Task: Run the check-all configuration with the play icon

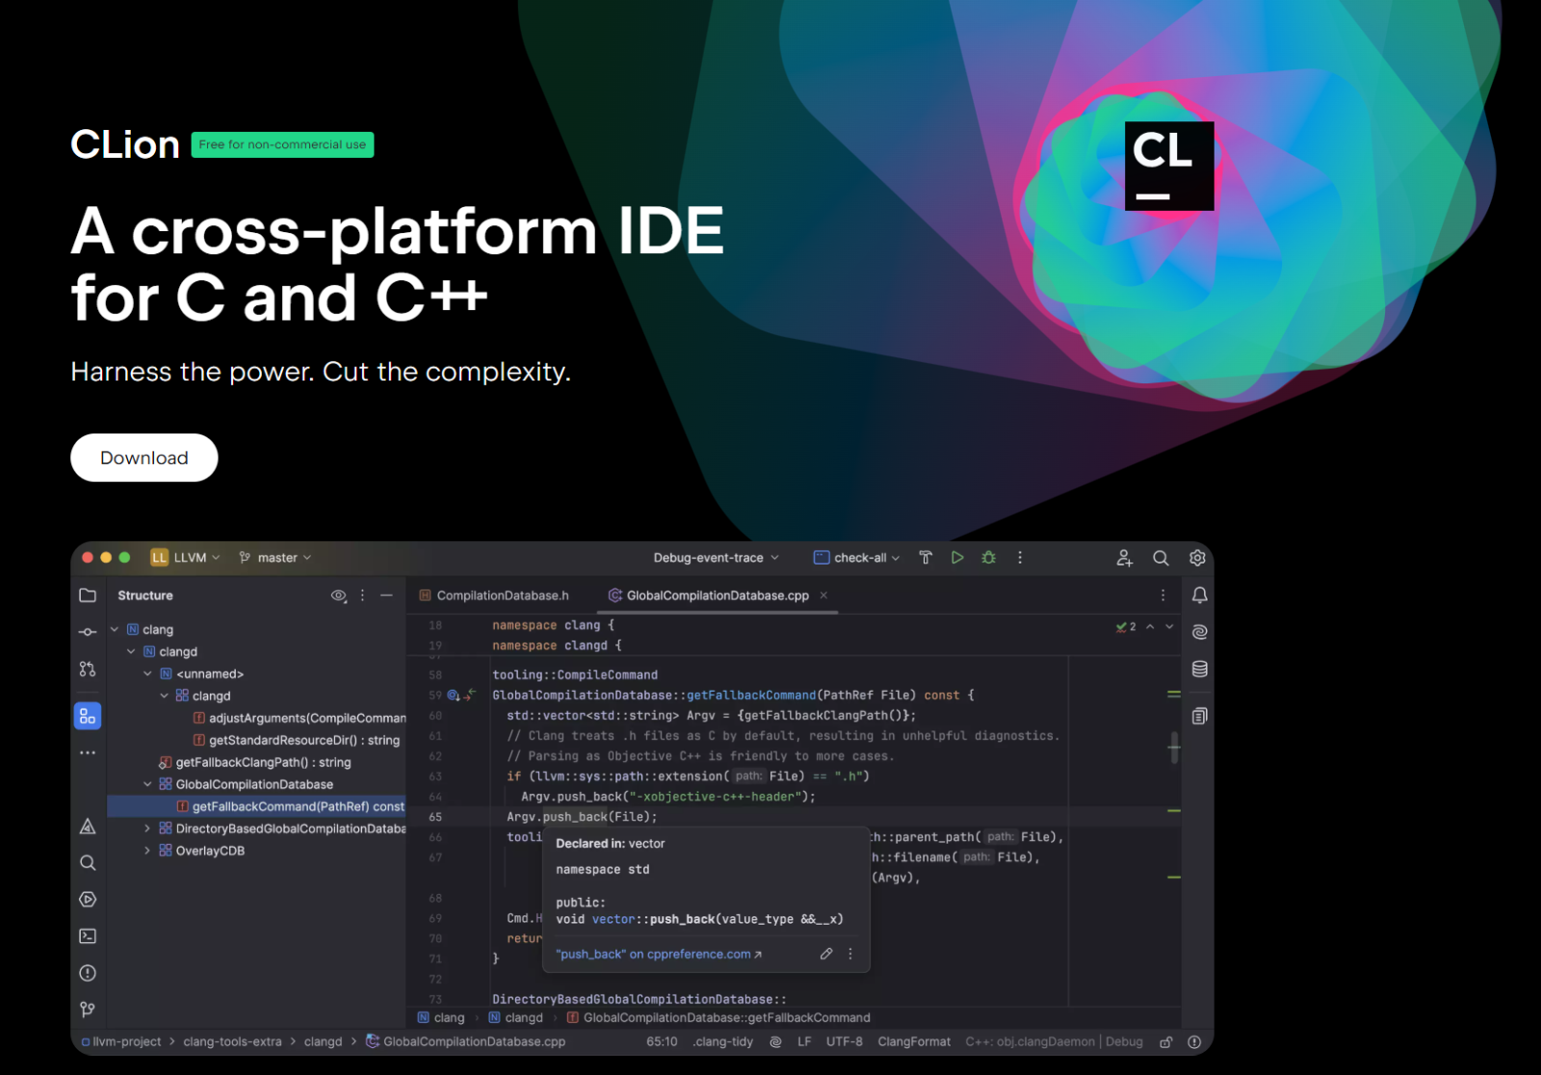Action: click(x=957, y=557)
